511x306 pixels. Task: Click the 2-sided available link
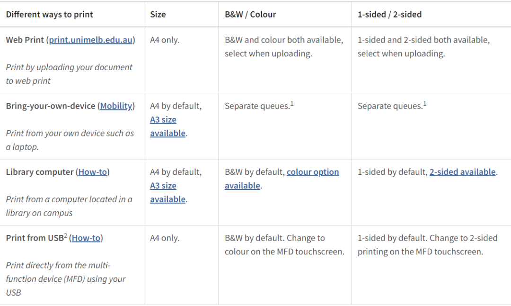462,172
